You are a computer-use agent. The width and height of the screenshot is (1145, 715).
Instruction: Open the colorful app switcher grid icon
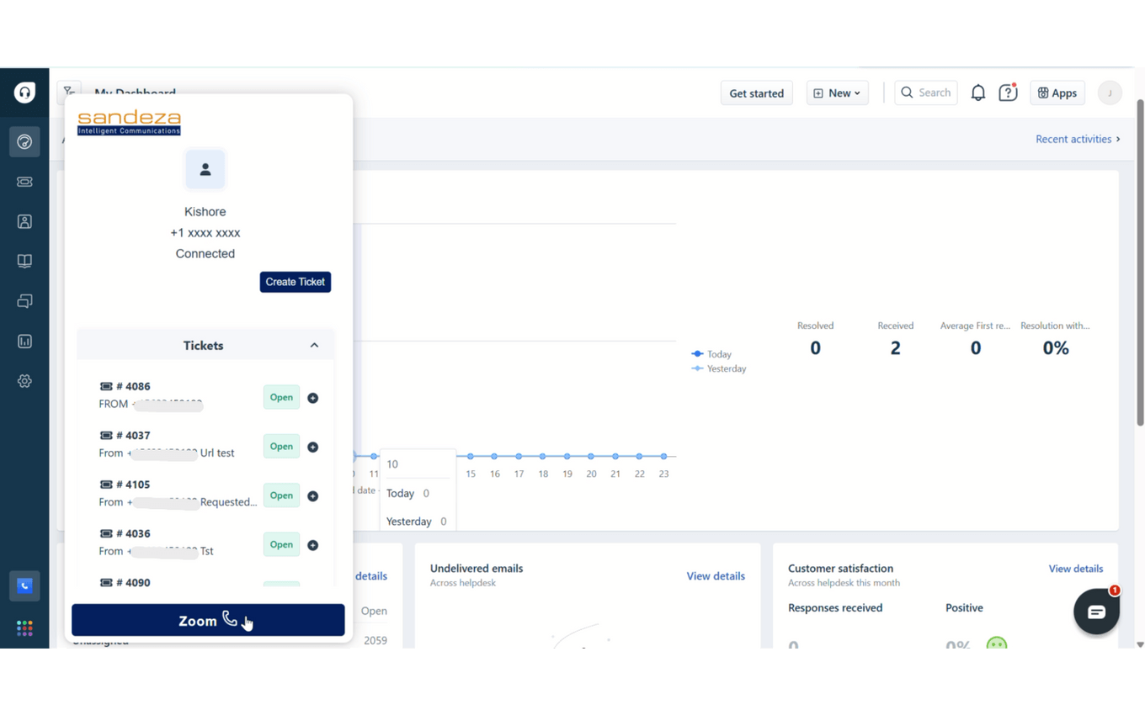[24, 628]
